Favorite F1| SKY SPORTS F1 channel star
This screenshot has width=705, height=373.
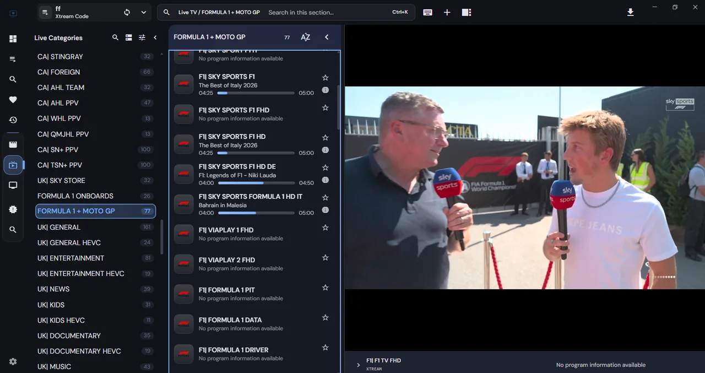325,78
